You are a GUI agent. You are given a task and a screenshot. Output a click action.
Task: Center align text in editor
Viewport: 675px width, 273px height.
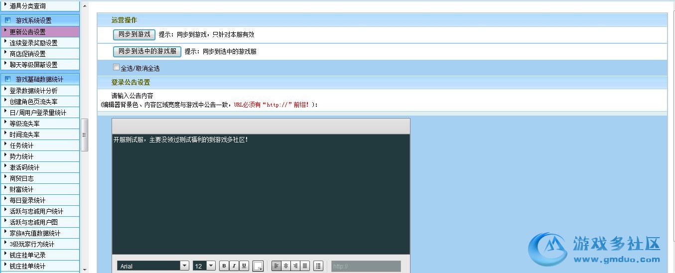(286, 266)
